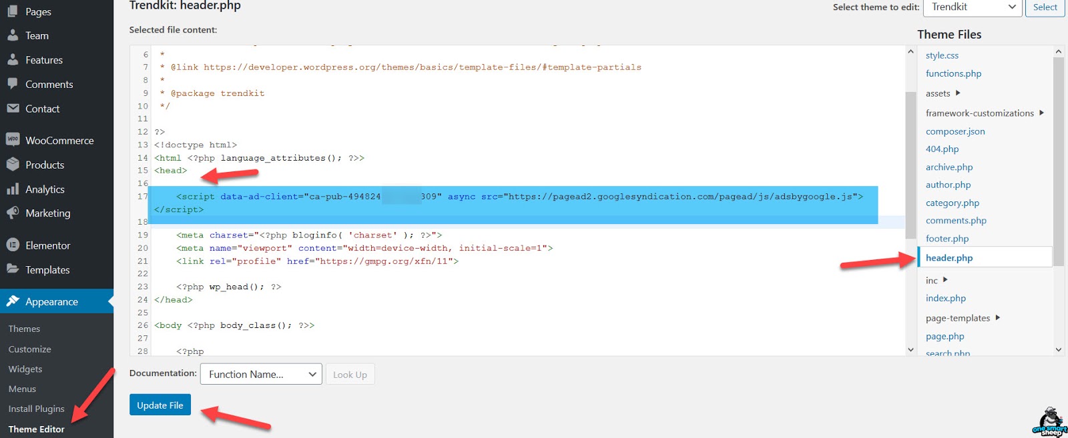Click the WooCommerce logo icon
This screenshot has height=438, width=1068.
coord(13,139)
